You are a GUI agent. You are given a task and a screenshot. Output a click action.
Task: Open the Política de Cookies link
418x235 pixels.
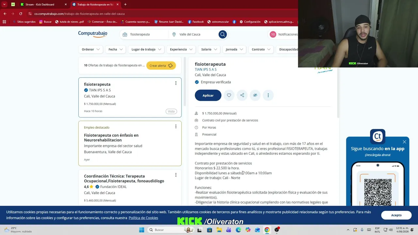(x=143, y=218)
